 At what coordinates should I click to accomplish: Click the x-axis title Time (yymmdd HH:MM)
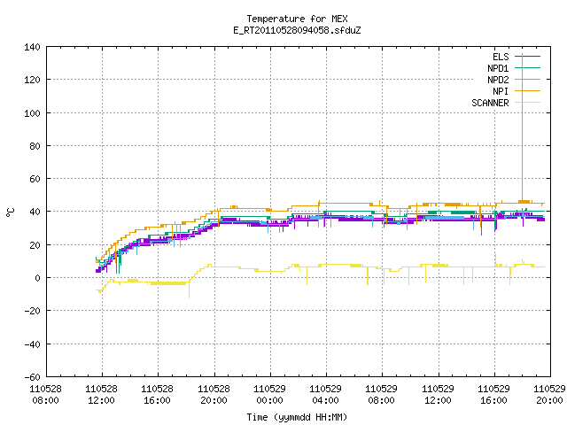(297, 417)
